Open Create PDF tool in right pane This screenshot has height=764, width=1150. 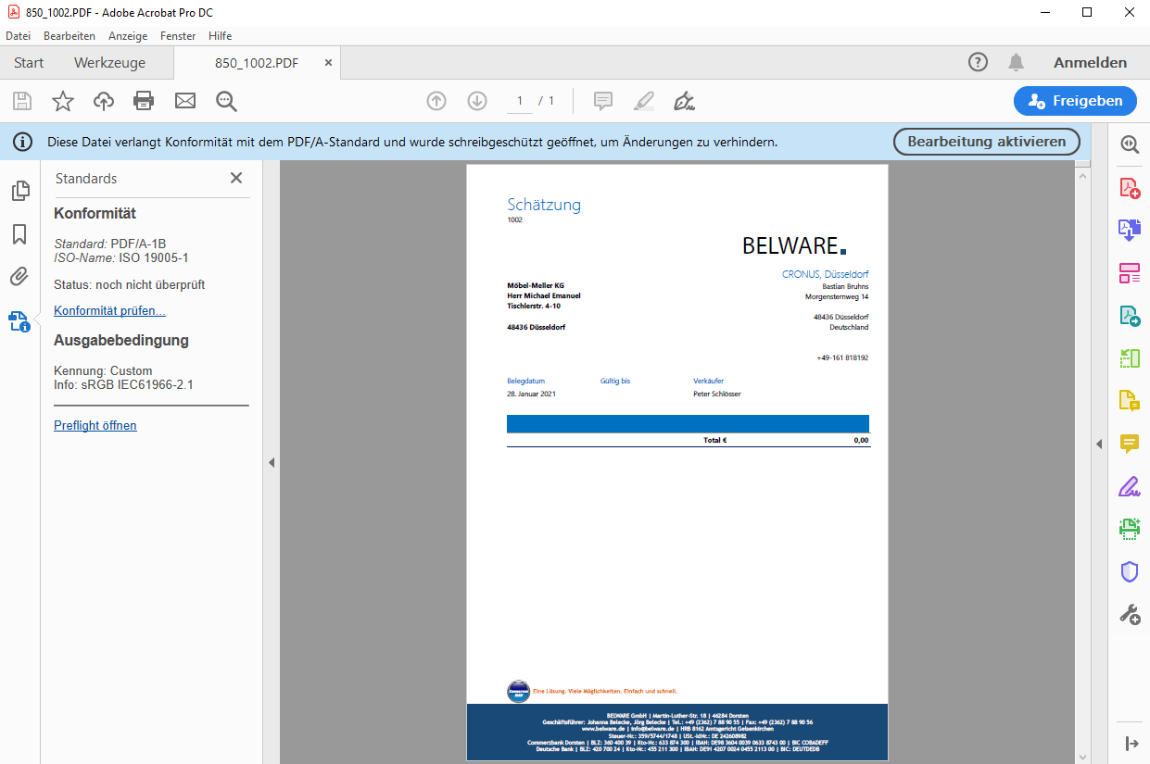1130,188
